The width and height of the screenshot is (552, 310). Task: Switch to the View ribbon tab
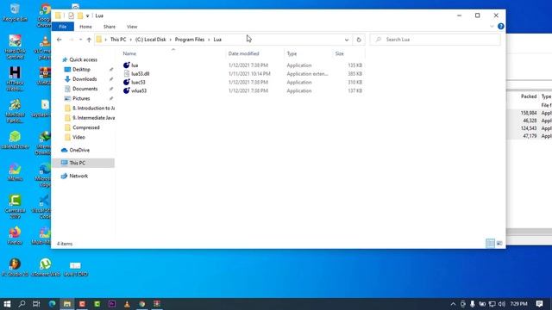(x=132, y=27)
